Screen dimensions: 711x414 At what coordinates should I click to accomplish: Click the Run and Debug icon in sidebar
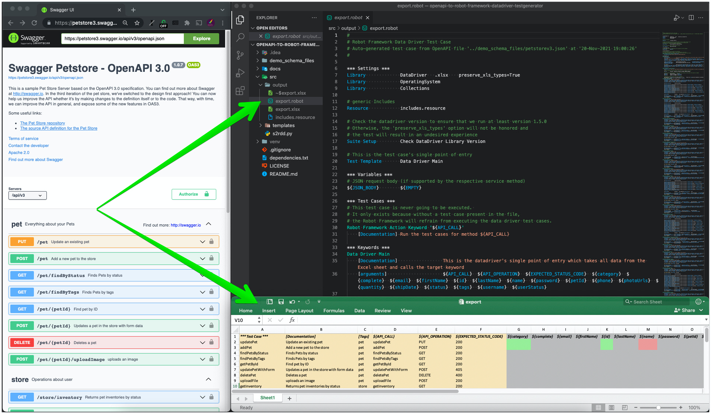point(241,74)
